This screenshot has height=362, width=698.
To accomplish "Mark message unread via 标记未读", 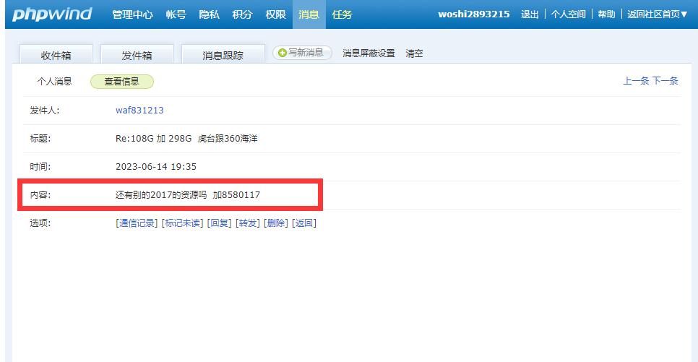I will (182, 223).
